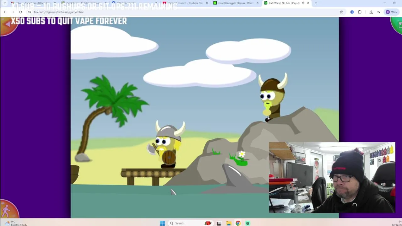Open the Windows Start menu

click(162, 223)
